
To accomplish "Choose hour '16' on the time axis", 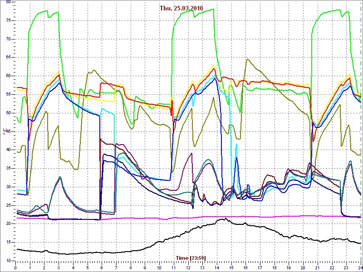I will point(245,267).
